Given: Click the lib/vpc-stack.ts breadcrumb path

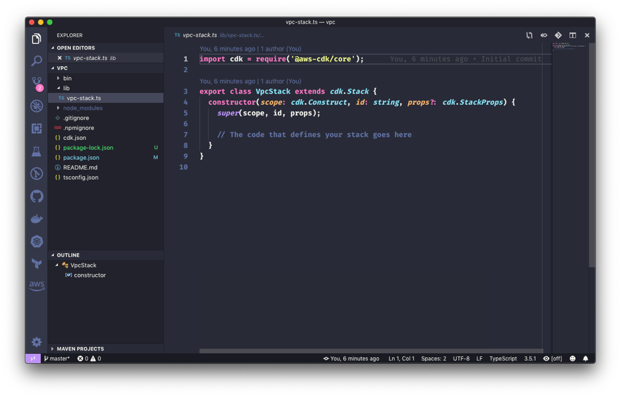Looking at the screenshot, I should [242, 35].
